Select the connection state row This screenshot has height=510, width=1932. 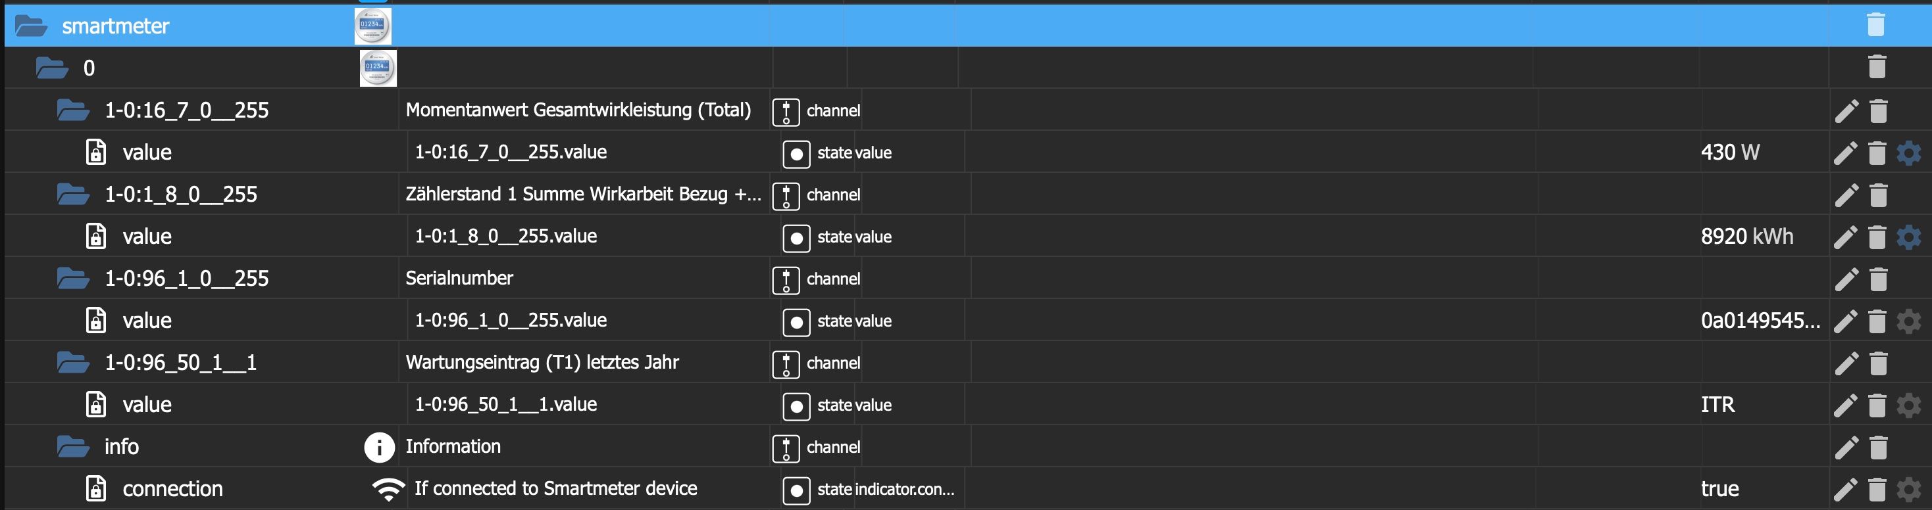pyautogui.click(x=172, y=489)
